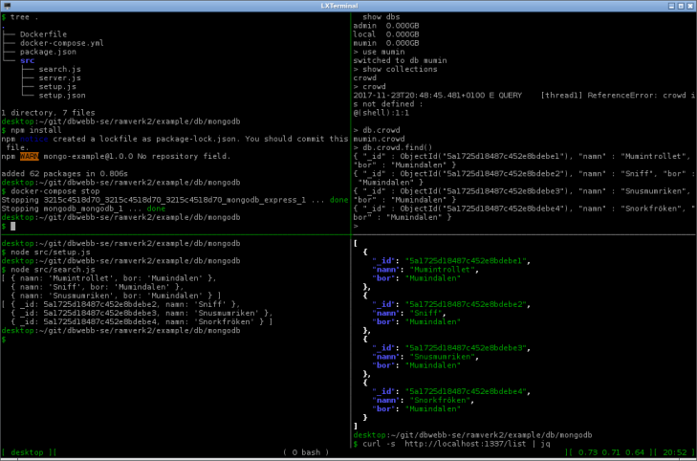Viewport: 697px width, 461px height.
Task: Click '"_id": "...bdebe4"' in the jq output
Action: 451,391
